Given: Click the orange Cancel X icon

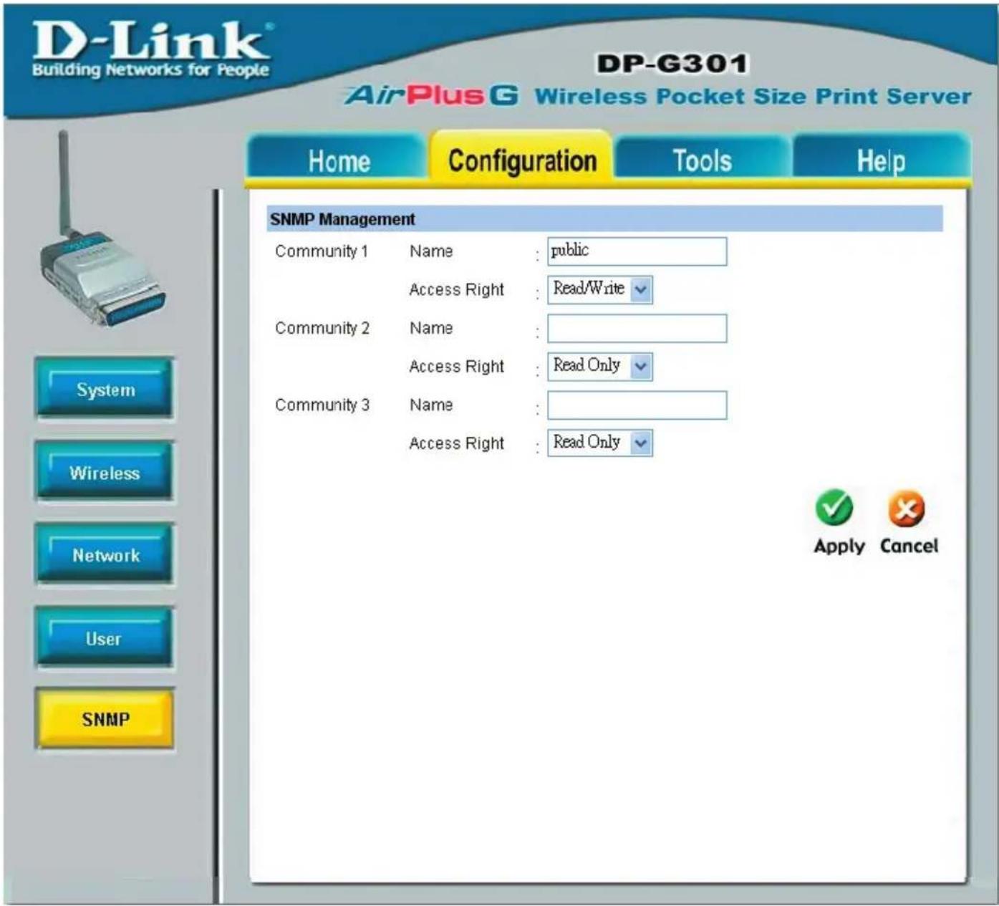Looking at the screenshot, I should tap(907, 509).
